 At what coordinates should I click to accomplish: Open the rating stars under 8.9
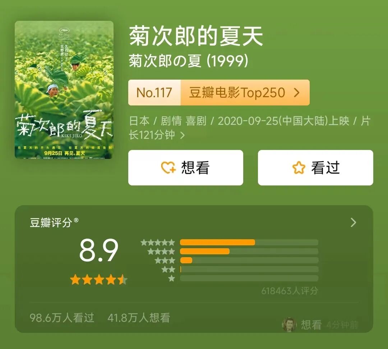[x=98, y=280]
